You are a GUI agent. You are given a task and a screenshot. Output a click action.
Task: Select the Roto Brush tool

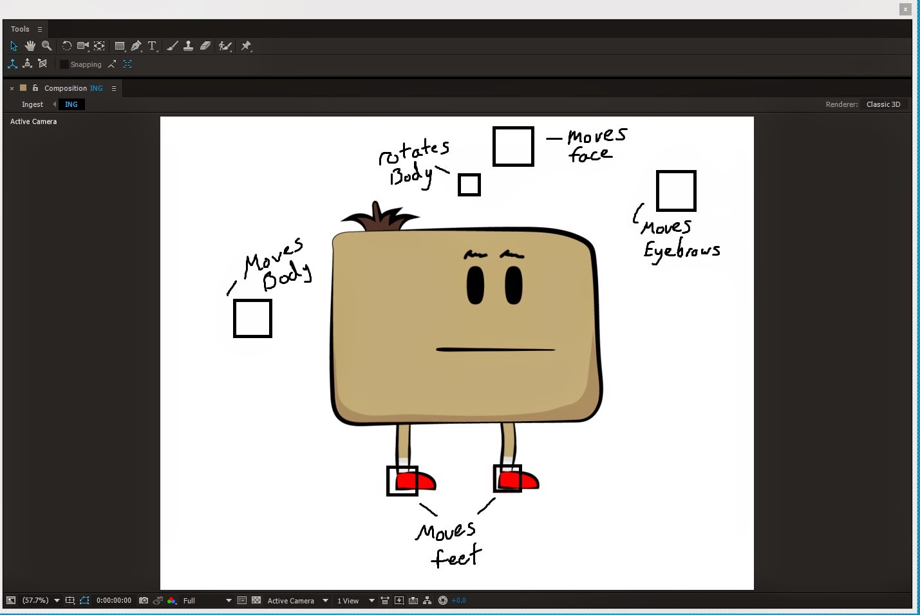225,46
